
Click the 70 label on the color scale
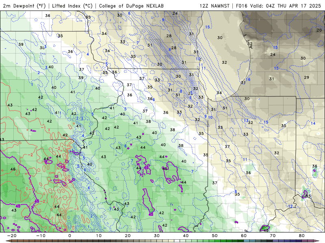pos(273,236)
